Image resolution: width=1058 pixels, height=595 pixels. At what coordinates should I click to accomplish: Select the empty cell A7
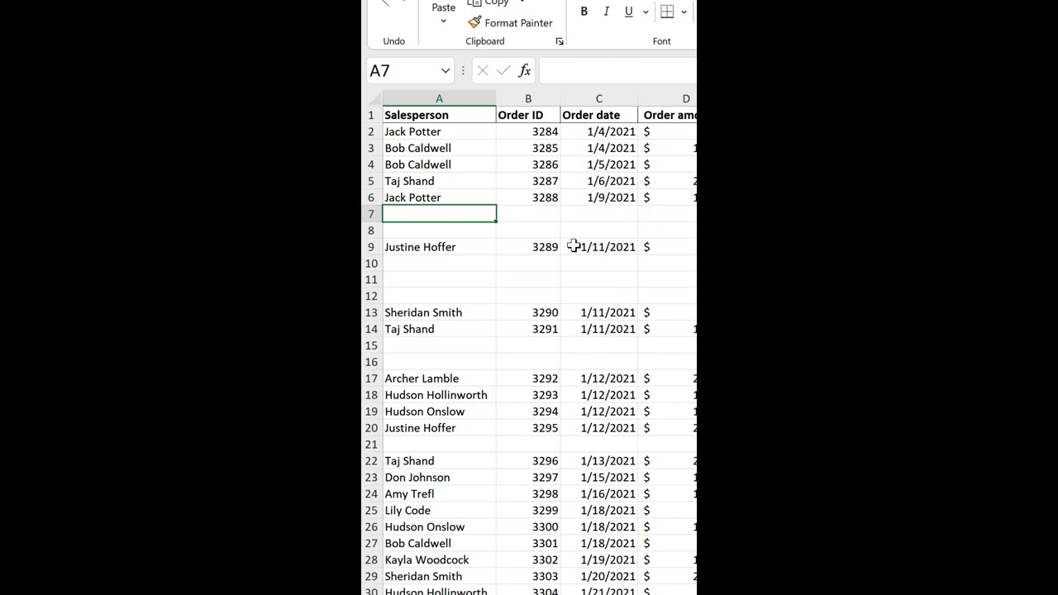439,214
